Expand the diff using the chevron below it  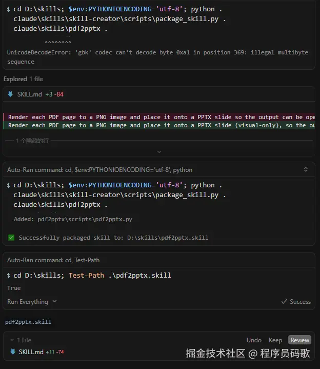159,152
